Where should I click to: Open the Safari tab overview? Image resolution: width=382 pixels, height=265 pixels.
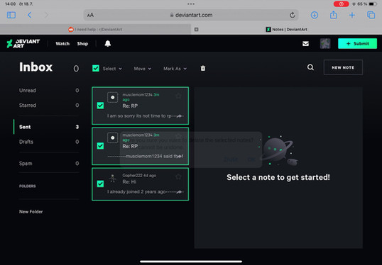(371, 15)
